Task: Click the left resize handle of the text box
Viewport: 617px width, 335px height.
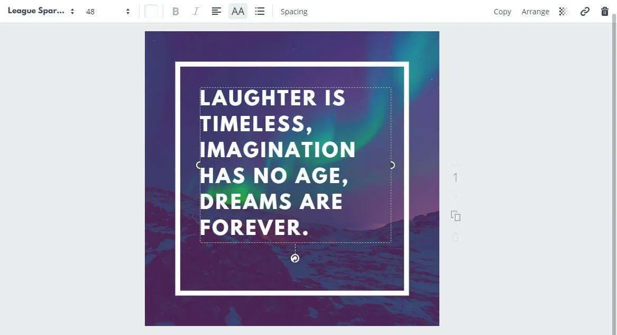Action: (x=199, y=165)
